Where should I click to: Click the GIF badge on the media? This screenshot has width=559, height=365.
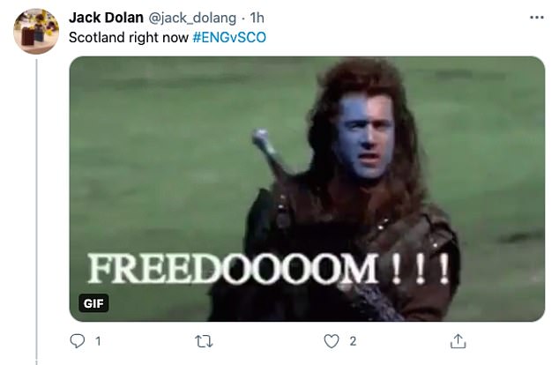pos(93,303)
